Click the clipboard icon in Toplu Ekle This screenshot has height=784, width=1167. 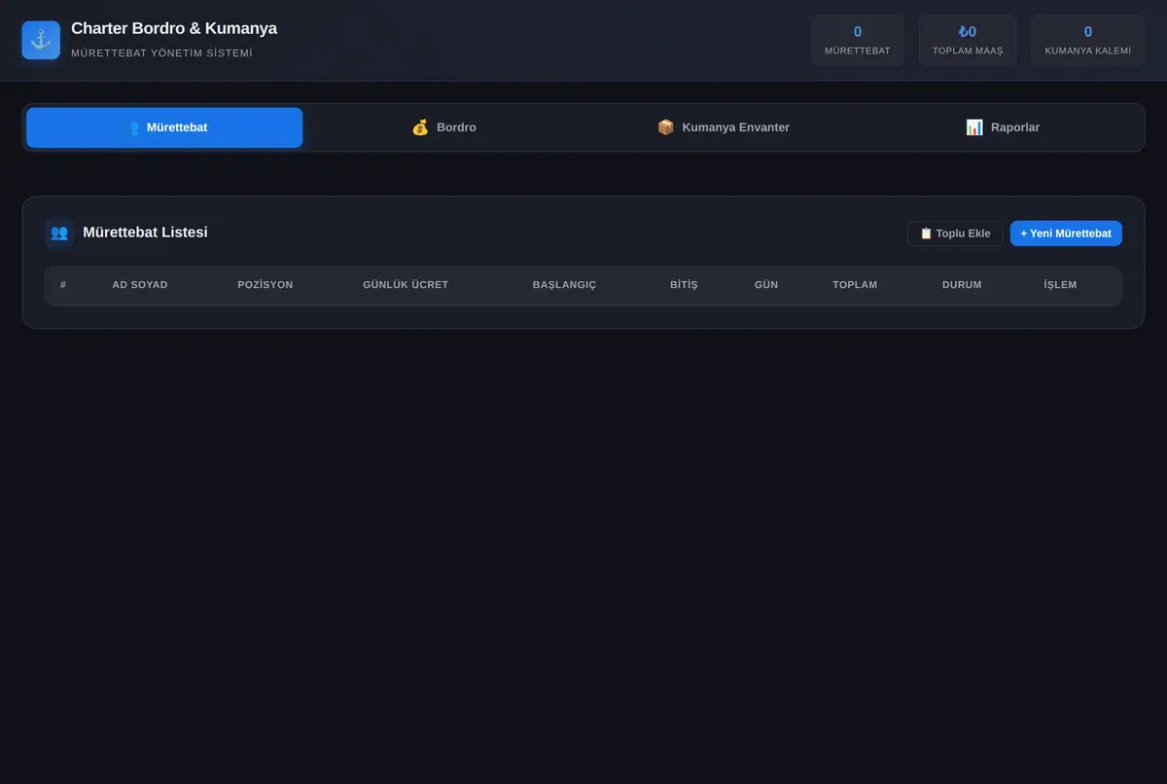[926, 233]
